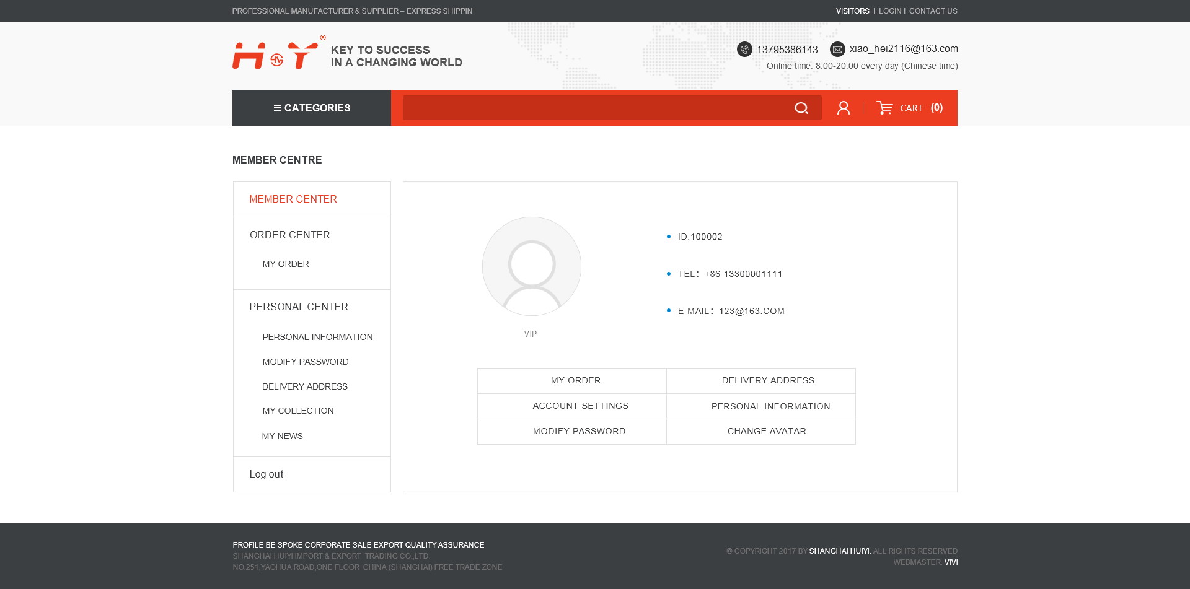
Task: Open MY NEWS in sidebar
Action: point(282,436)
